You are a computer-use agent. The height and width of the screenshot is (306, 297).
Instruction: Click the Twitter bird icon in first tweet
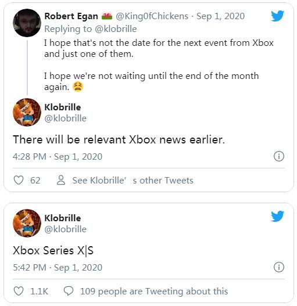(x=277, y=16)
